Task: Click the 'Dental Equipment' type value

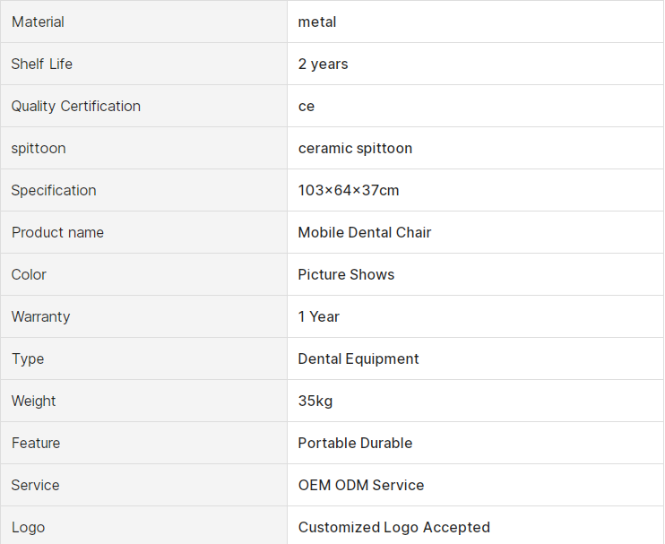Action: [358, 358]
